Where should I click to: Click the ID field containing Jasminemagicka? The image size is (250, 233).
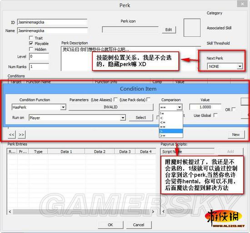click(52, 22)
